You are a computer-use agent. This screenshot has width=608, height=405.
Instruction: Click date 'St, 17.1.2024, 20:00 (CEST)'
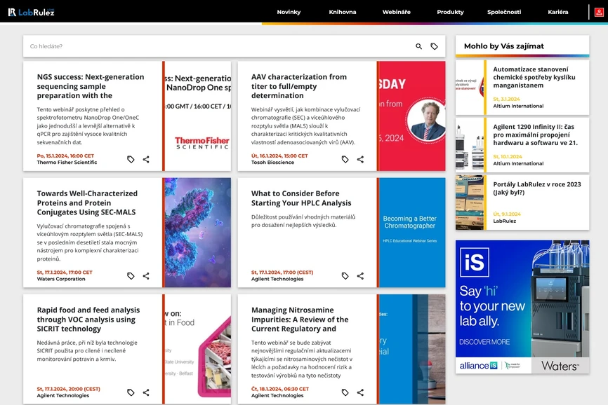click(68, 389)
